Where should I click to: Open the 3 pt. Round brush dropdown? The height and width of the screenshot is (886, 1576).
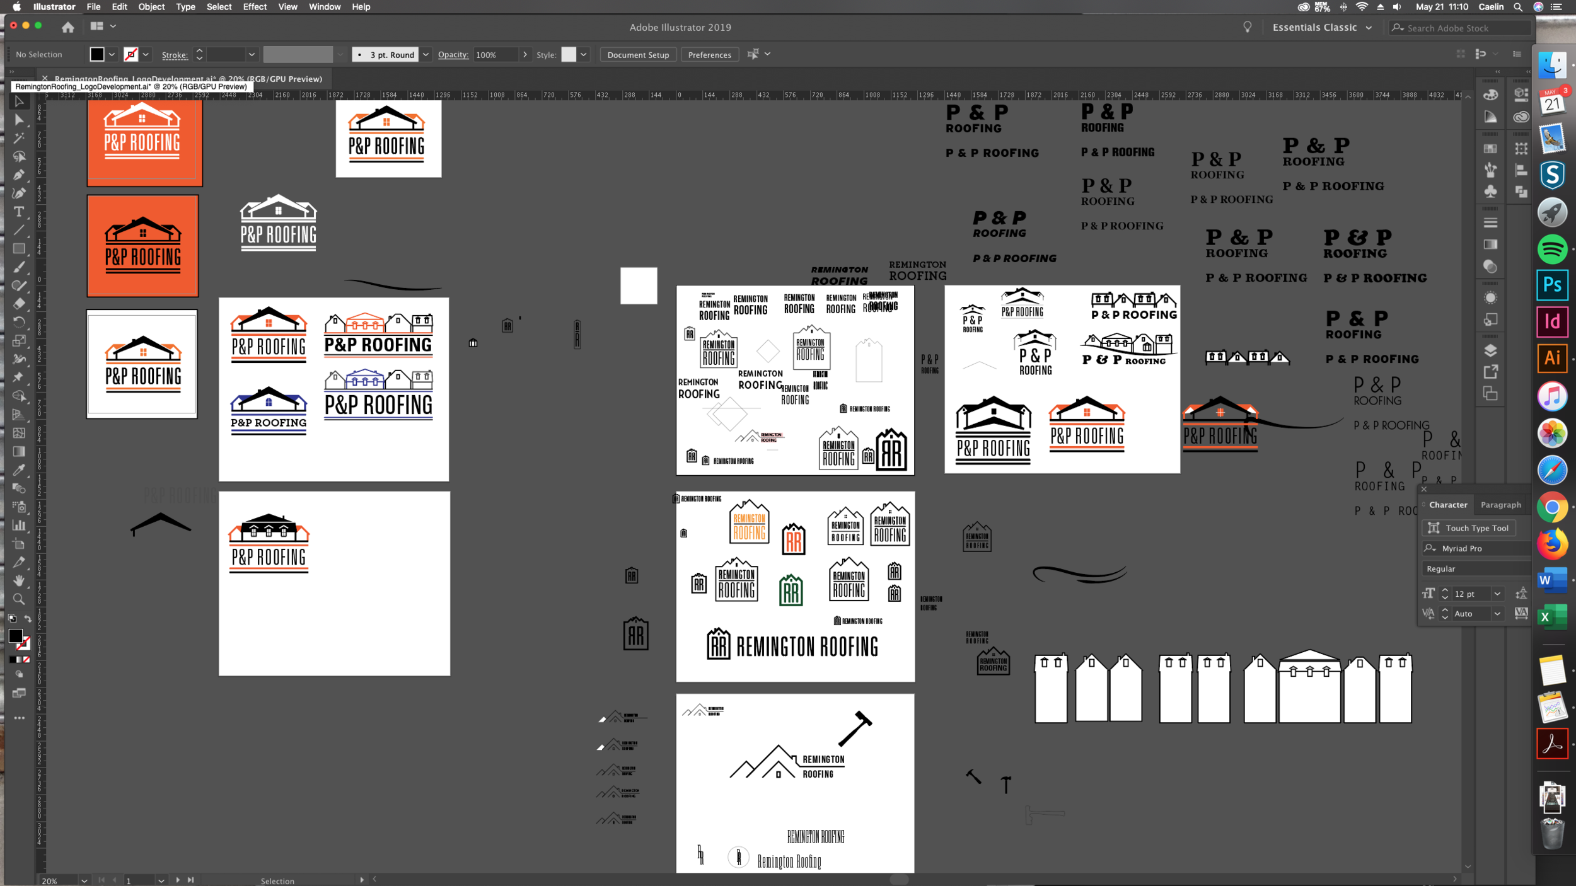coord(426,54)
